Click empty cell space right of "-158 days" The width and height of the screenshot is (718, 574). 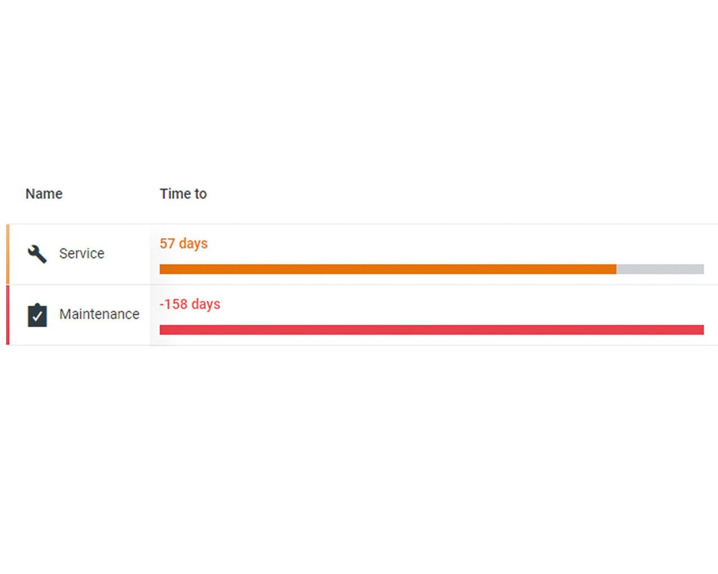[x=449, y=304]
